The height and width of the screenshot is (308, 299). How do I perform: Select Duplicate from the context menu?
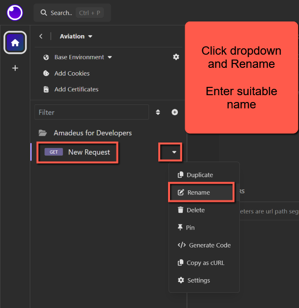199,175
